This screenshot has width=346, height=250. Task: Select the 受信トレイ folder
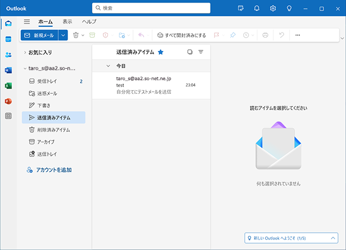click(x=47, y=81)
